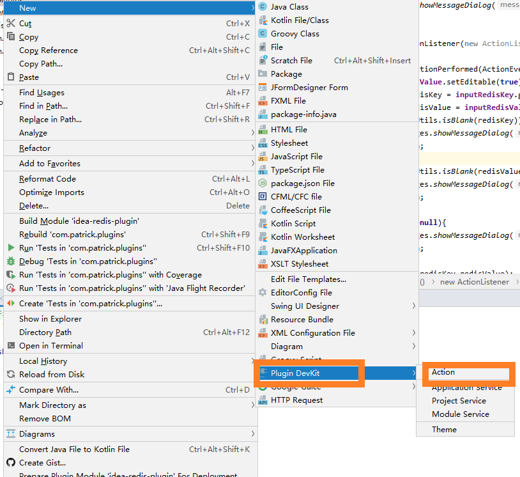Image resolution: width=520 pixels, height=477 pixels.
Task: Click the green Run triangle icon
Action: tap(11, 247)
